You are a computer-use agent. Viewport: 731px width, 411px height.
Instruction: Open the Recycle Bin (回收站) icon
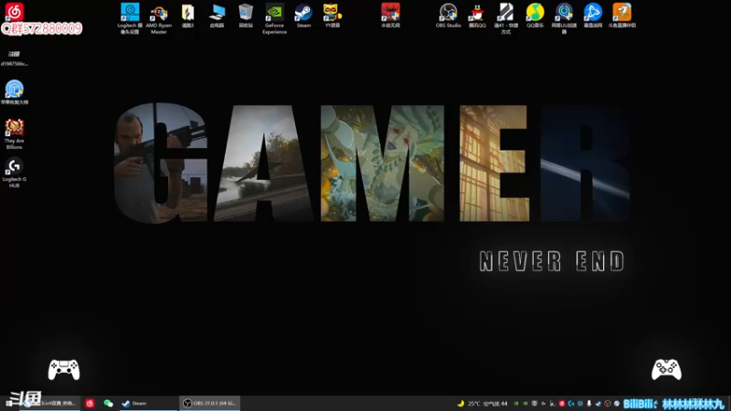tap(246, 16)
